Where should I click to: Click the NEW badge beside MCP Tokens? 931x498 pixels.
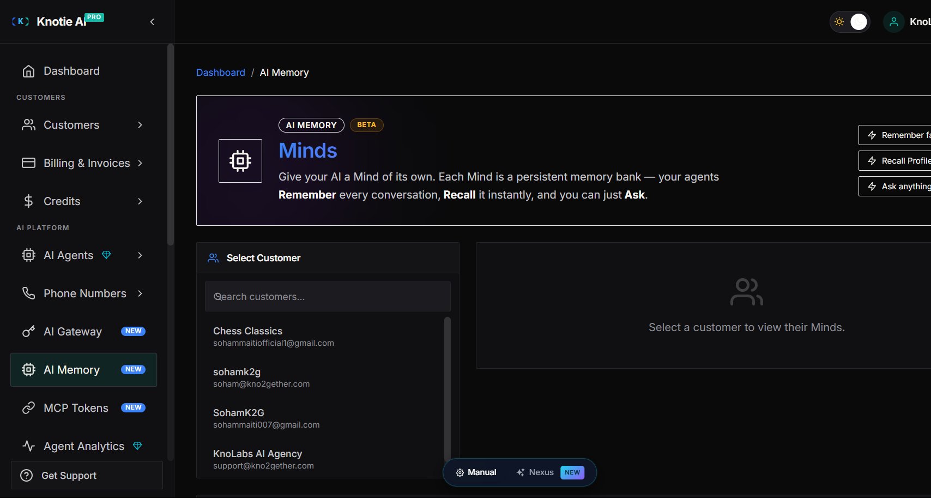(133, 407)
